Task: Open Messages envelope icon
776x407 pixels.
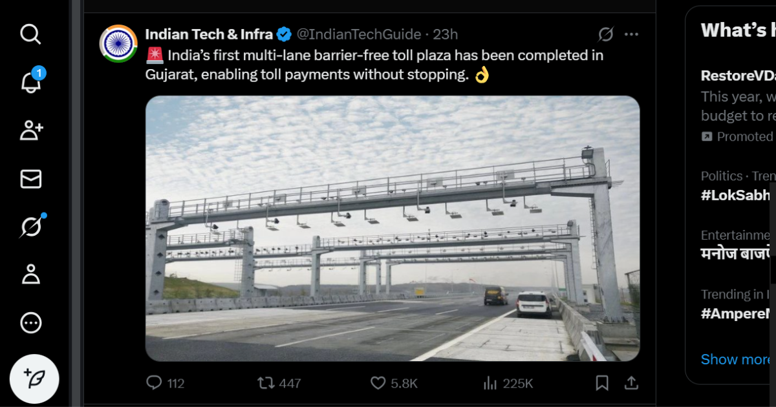Action: (x=30, y=179)
